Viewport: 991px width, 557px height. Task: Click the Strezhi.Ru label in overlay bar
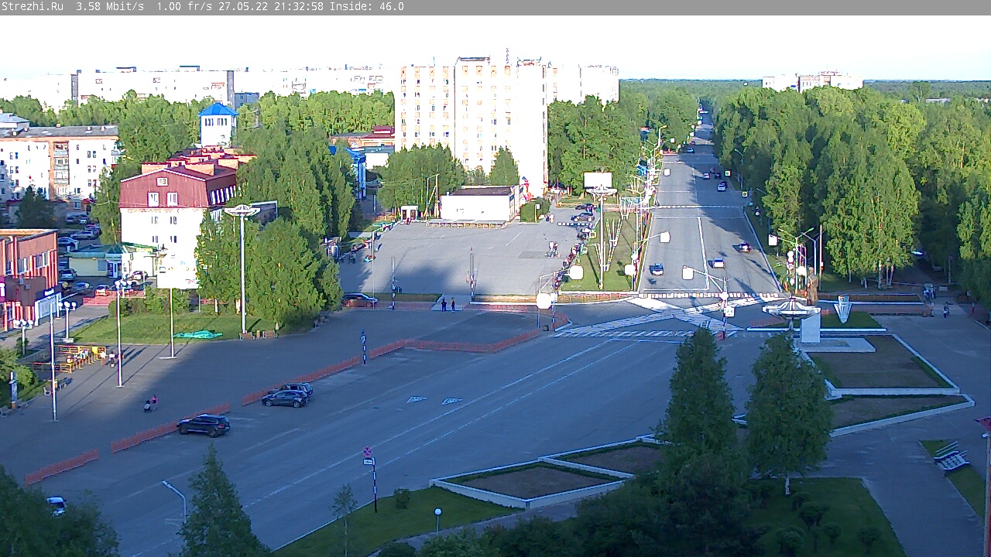coord(32,7)
